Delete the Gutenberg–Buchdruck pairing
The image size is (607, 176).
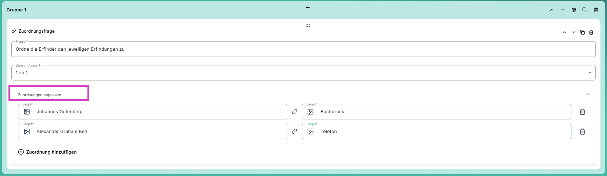click(582, 112)
